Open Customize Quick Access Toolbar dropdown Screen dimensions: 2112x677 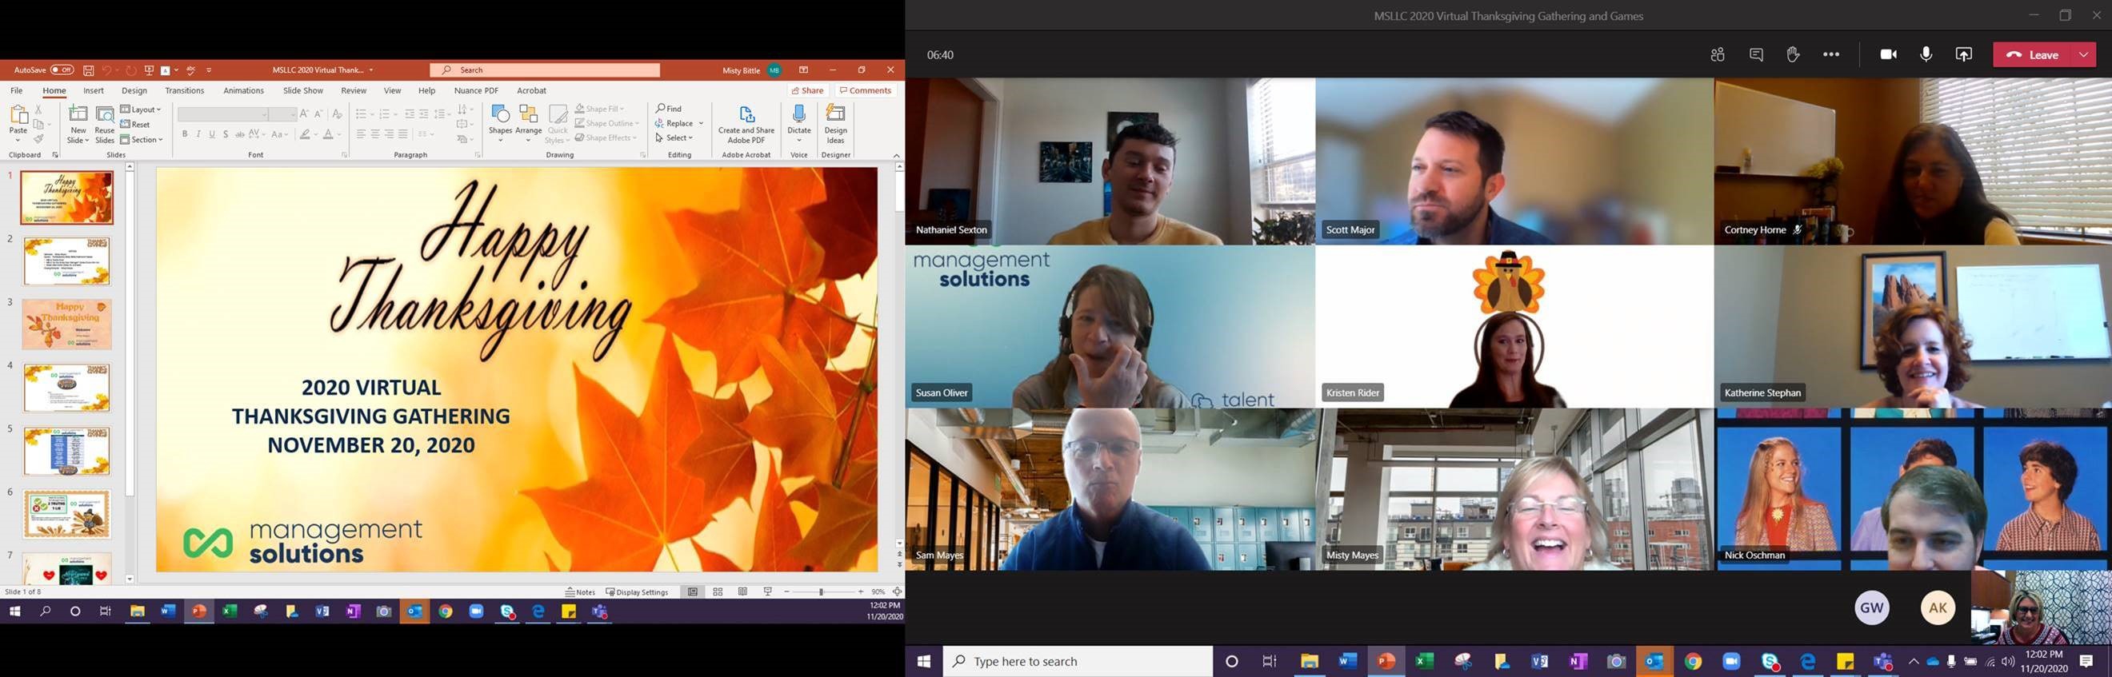pos(209,70)
